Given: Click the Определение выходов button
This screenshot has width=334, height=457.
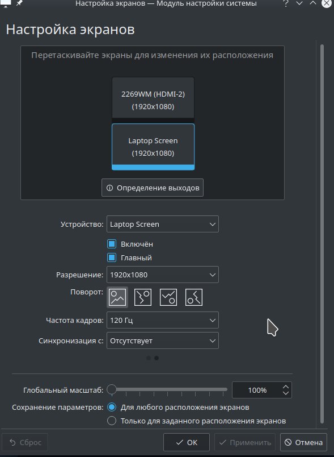Looking at the screenshot, I should (153, 188).
